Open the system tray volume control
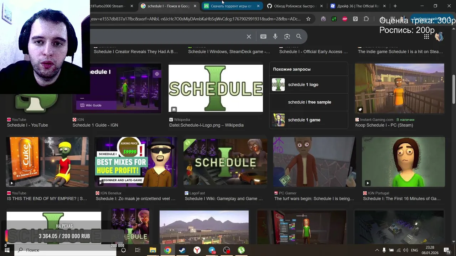This screenshot has width=456, height=256. (x=406, y=250)
